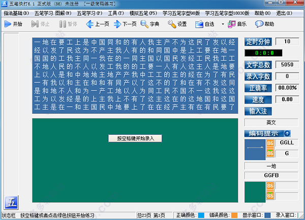
Task: Open the 帮助 help bubble icon
Action: tap(259, 24)
